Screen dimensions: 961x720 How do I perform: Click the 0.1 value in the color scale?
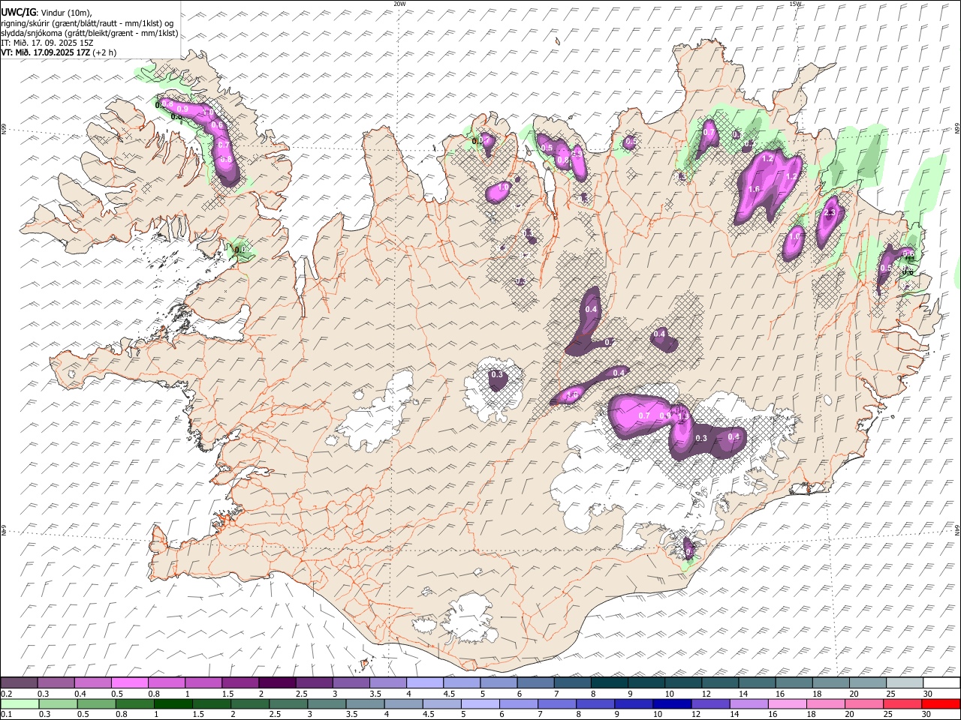8,715
